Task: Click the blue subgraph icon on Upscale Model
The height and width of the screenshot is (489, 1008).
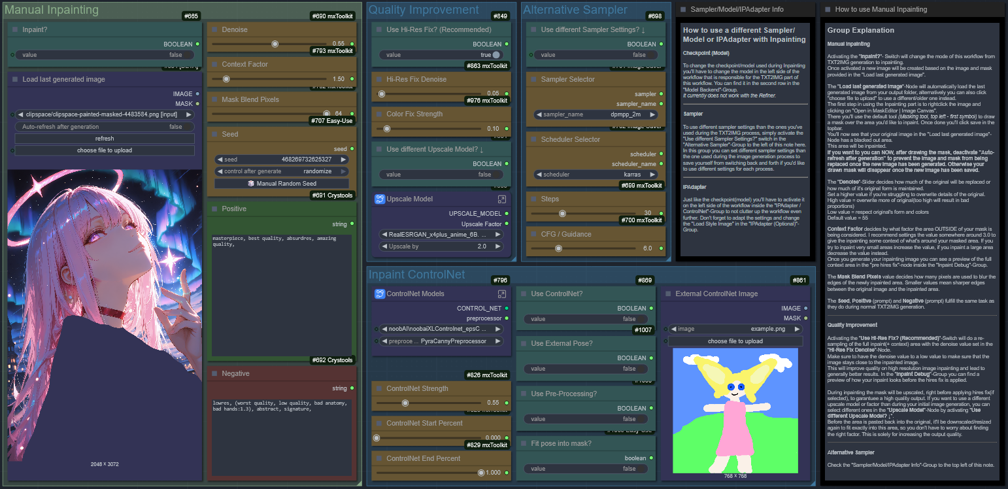Action: (379, 199)
